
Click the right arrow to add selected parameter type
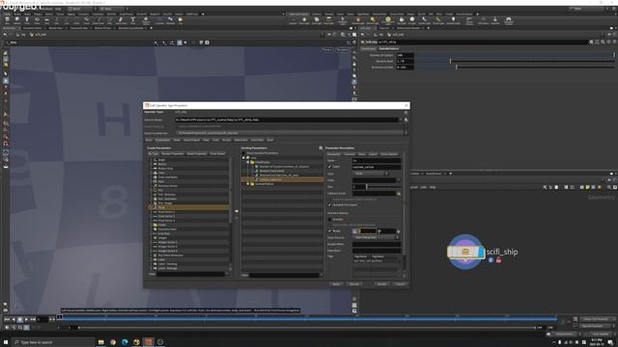click(237, 211)
